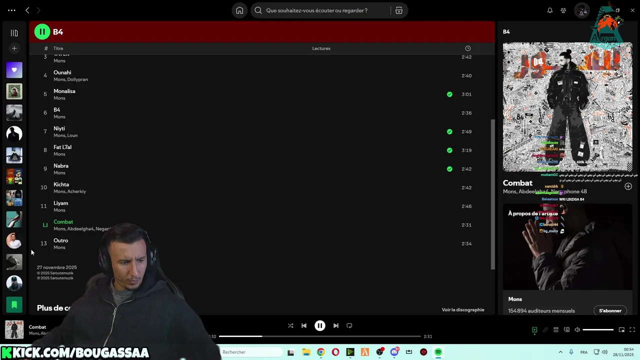Focus the 'Que souhaitez-vous écouter' search field
640x360 pixels.
click(x=320, y=10)
